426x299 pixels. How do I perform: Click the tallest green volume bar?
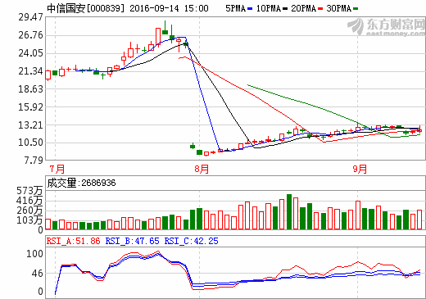click(289, 211)
